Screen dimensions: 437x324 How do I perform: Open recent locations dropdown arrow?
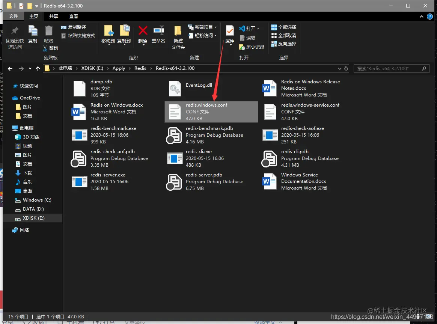(x=30, y=69)
